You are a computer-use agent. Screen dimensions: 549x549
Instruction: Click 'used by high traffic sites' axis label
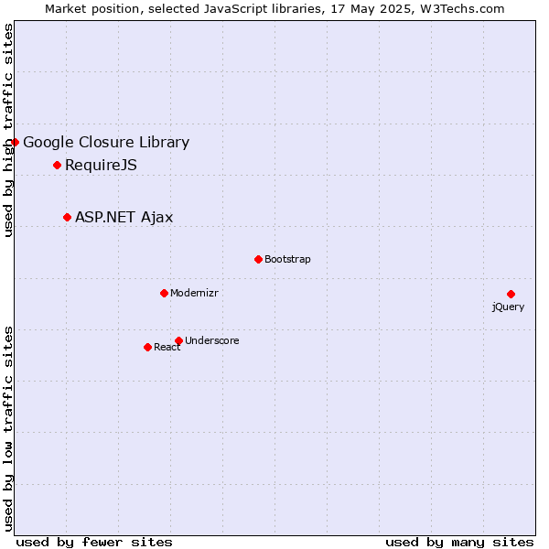pyautogui.click(x=7, y=131)
